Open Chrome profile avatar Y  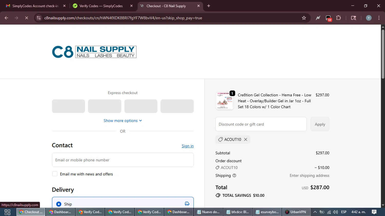click(369, 18)
